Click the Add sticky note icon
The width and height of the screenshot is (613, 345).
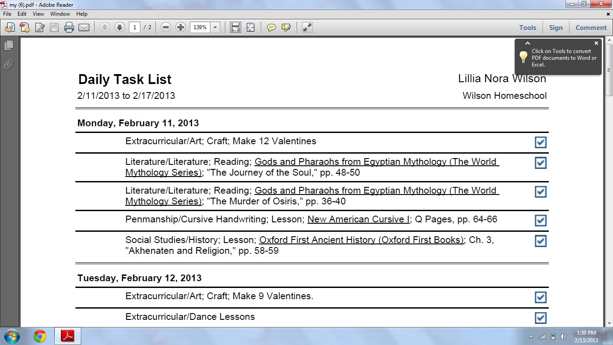click(x=271, y=28)
